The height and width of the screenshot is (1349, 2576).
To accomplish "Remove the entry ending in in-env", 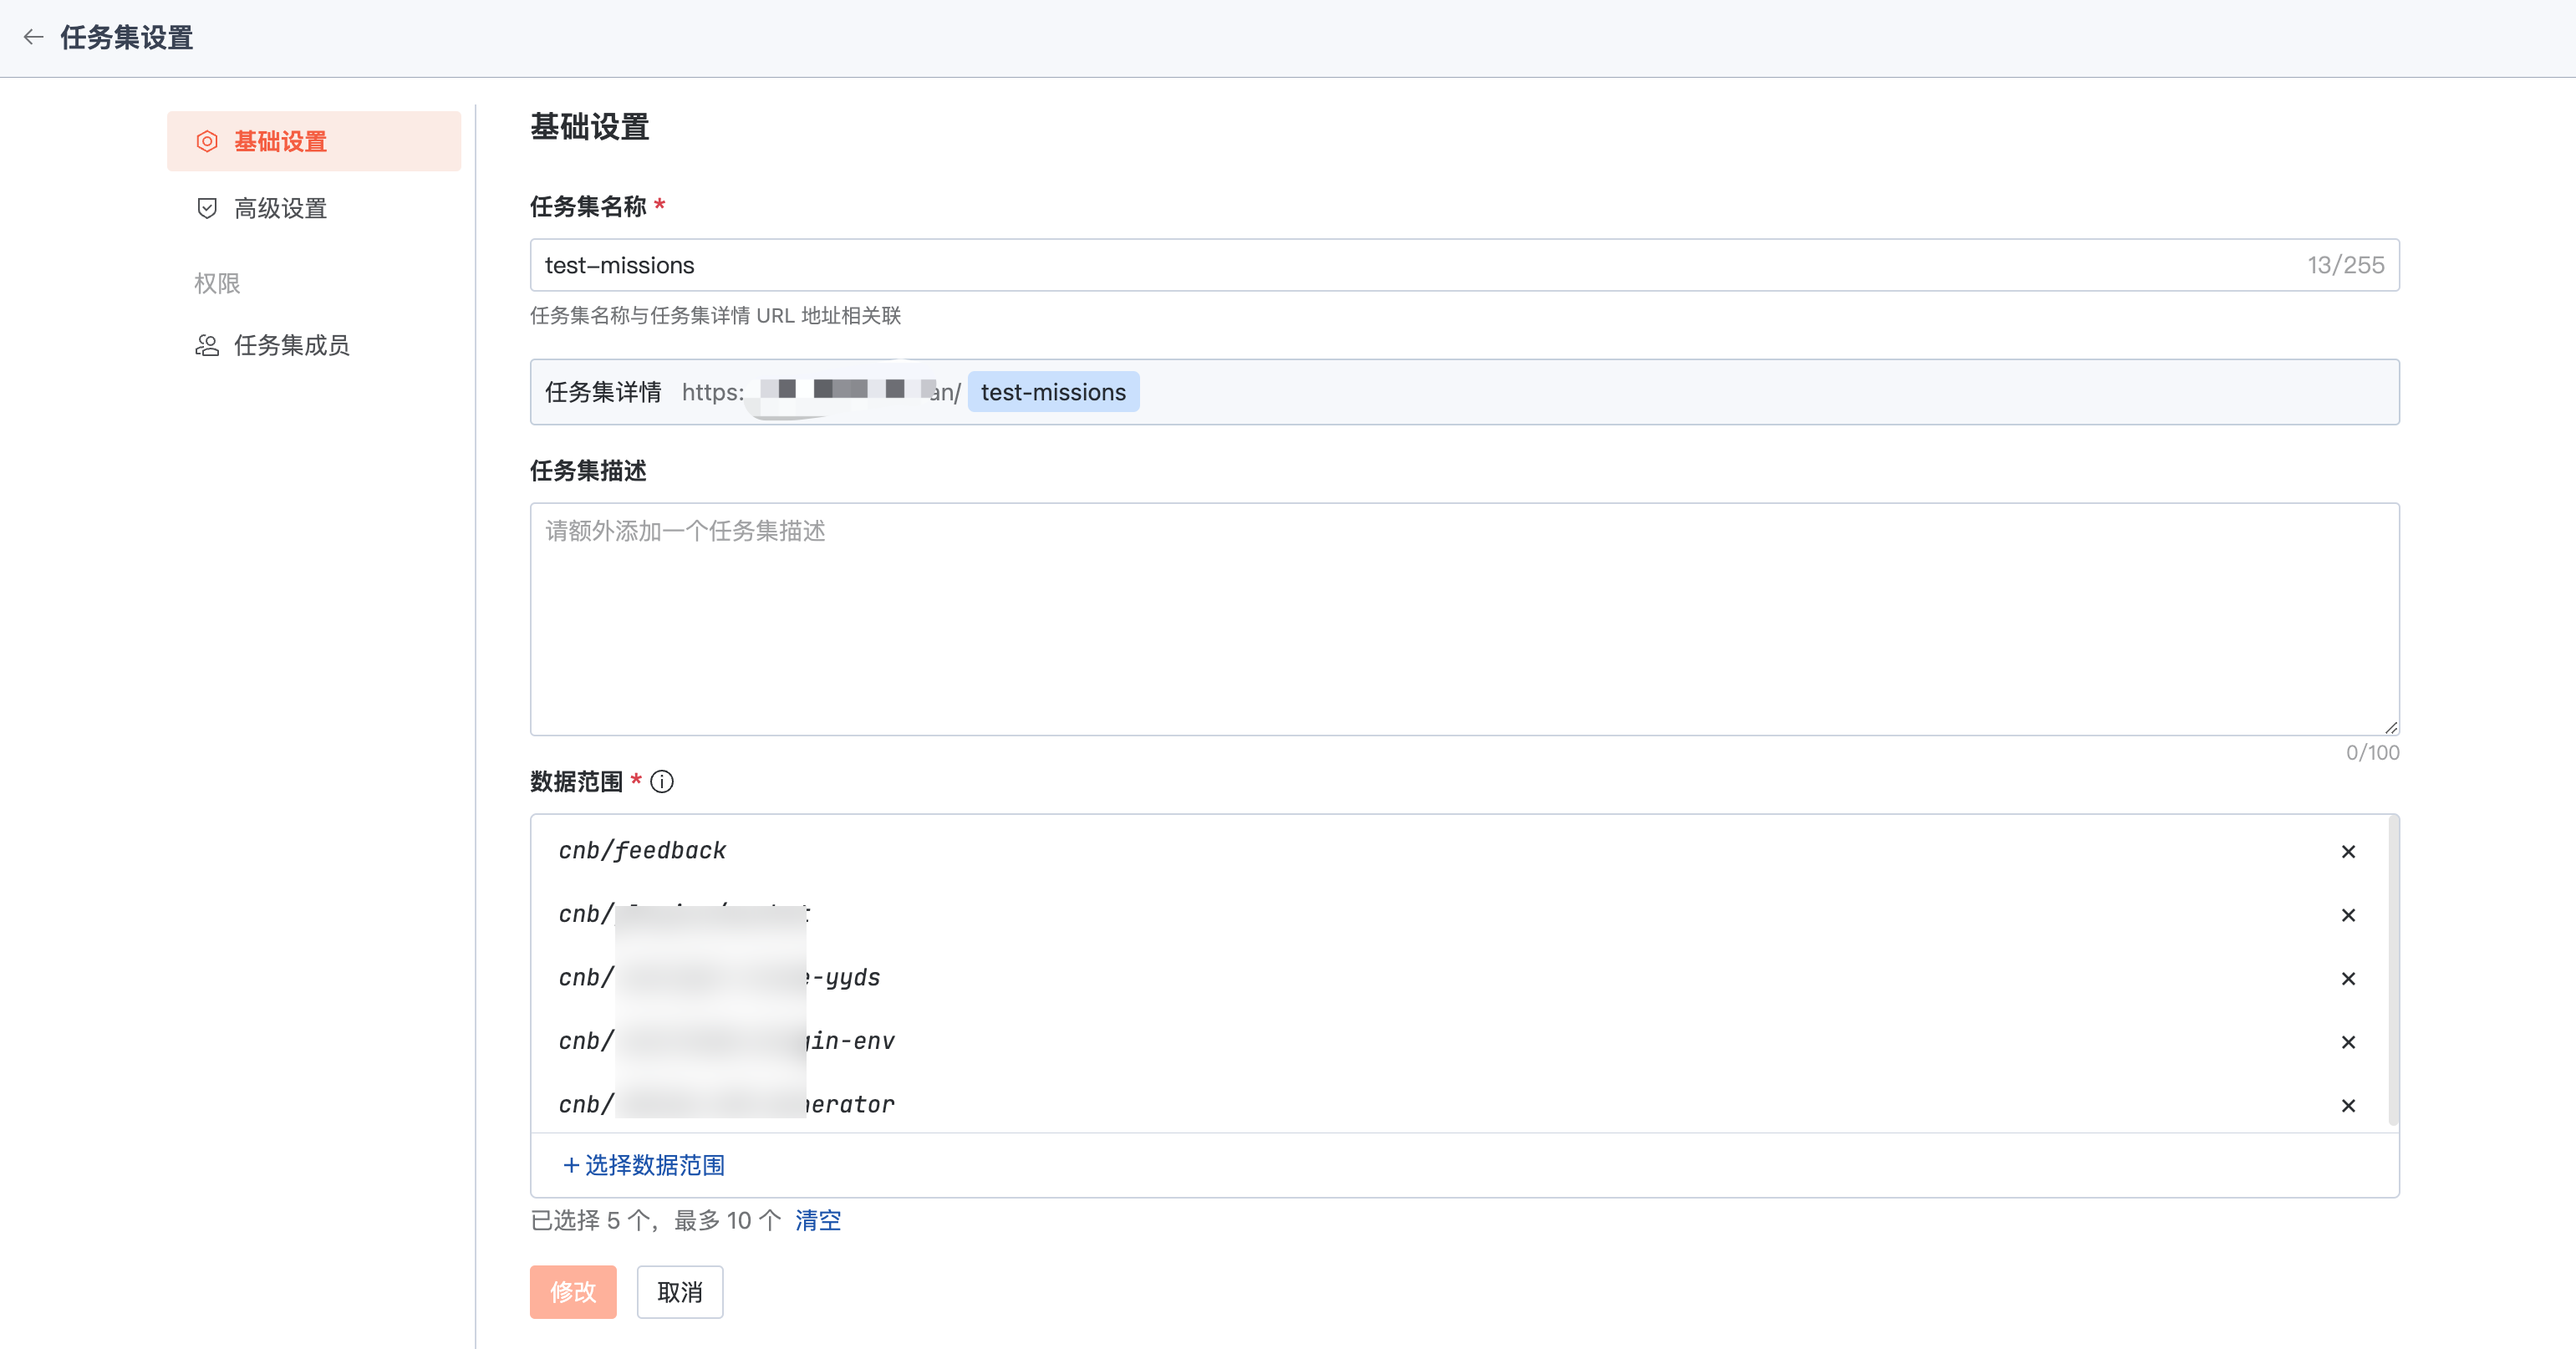I will (x=2348, y=1042).
